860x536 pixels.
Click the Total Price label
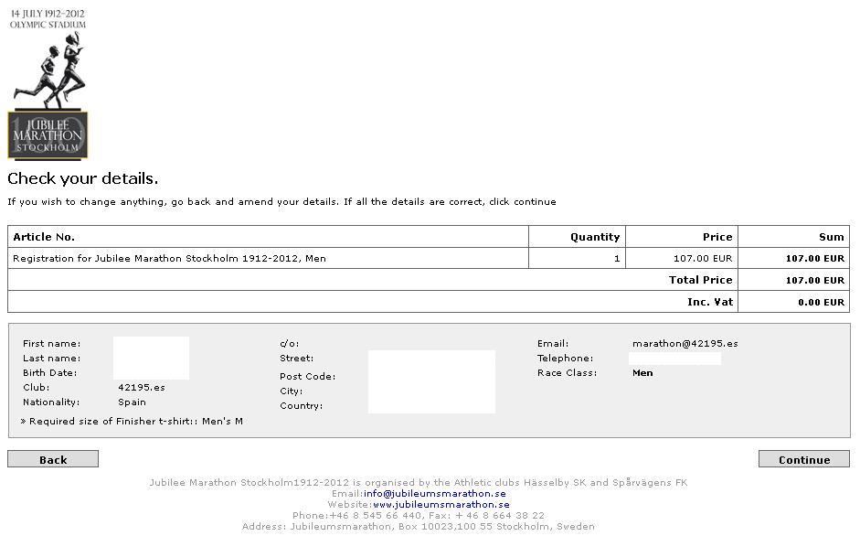click(700, 280)
